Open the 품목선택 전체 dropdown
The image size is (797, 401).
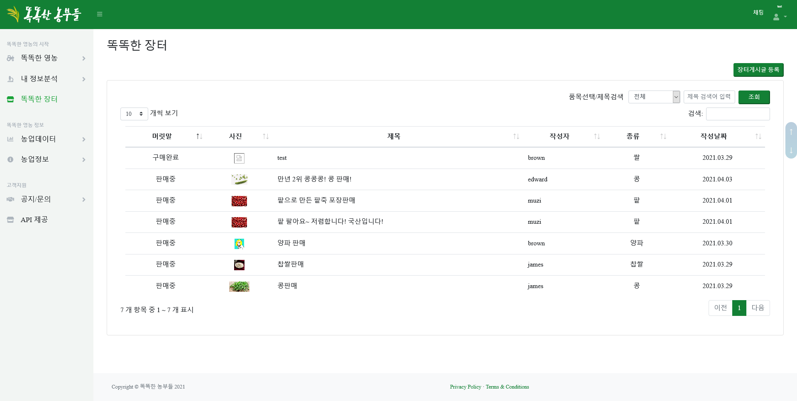tap(654, 97)
